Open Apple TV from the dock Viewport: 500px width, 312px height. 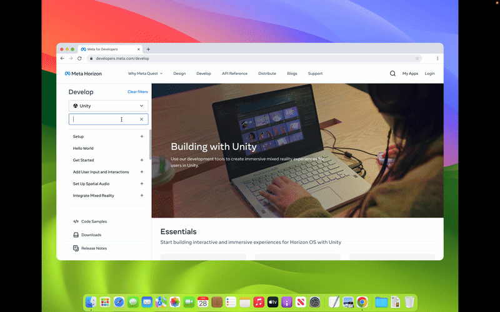tap(273, 302)
